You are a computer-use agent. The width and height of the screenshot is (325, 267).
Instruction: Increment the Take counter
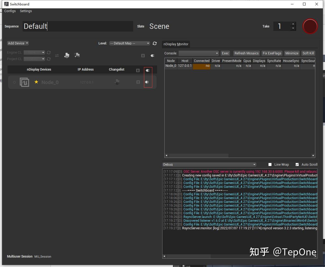pos(293,25)
